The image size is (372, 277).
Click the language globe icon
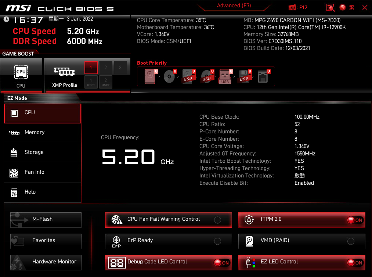pos(342,8)
